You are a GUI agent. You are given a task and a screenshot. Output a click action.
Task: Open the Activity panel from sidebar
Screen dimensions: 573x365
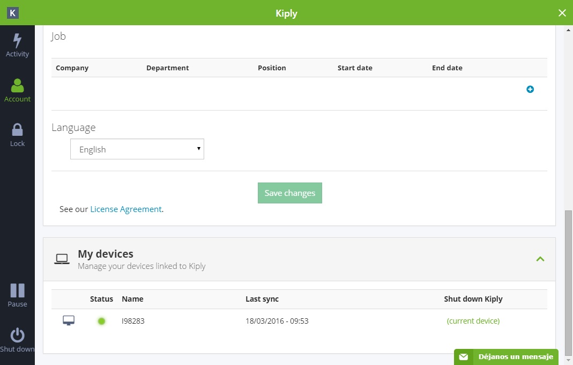(x=17, y=45)
